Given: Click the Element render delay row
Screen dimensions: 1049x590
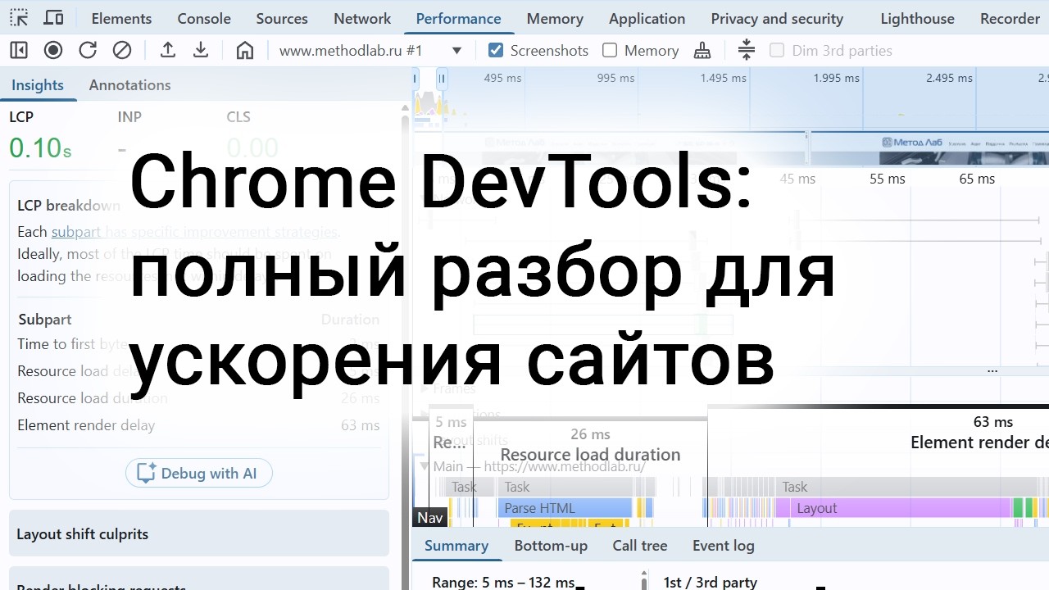Looking at the screenshot, I should coord(198,424).
